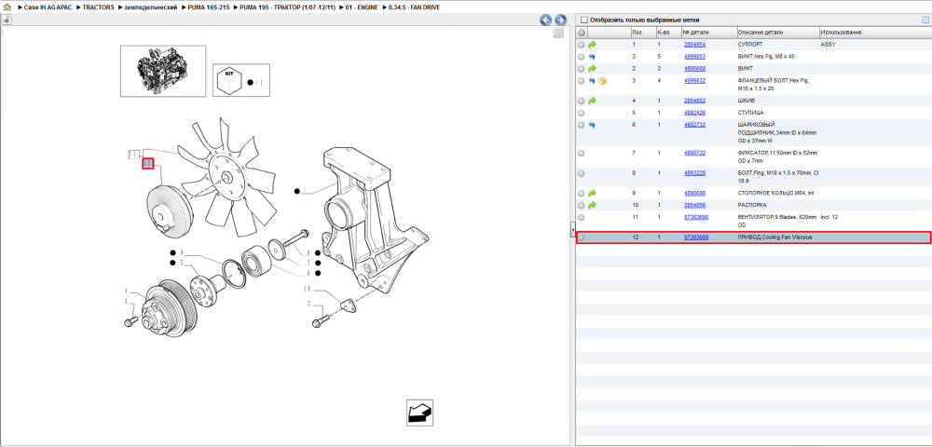
Task: Open part number link 87383689
Action: pyautogui.click(x=696, y=237)
